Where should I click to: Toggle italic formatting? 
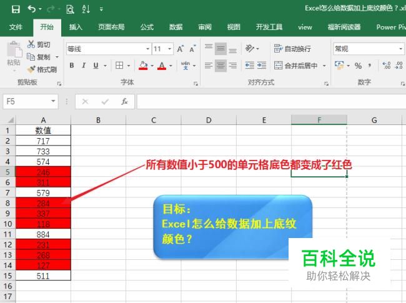[84, 66]
